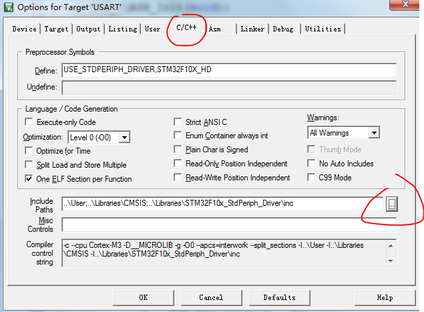This screenshot has width=424, height=312.
Task: Click the Misc Controls input field
Action: pos(229,224)
